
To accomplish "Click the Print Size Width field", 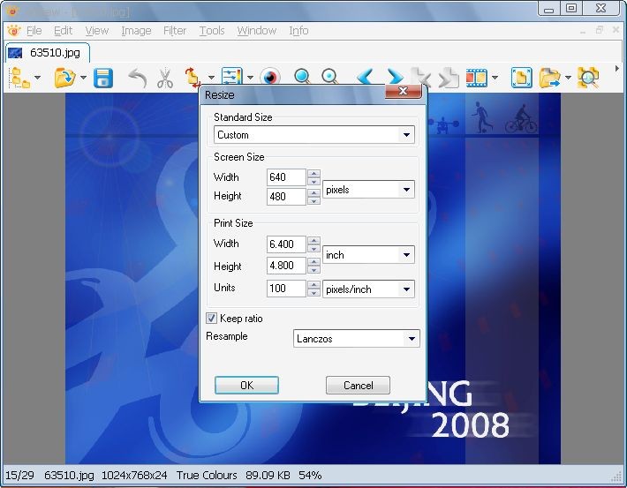I will (286, 244).
